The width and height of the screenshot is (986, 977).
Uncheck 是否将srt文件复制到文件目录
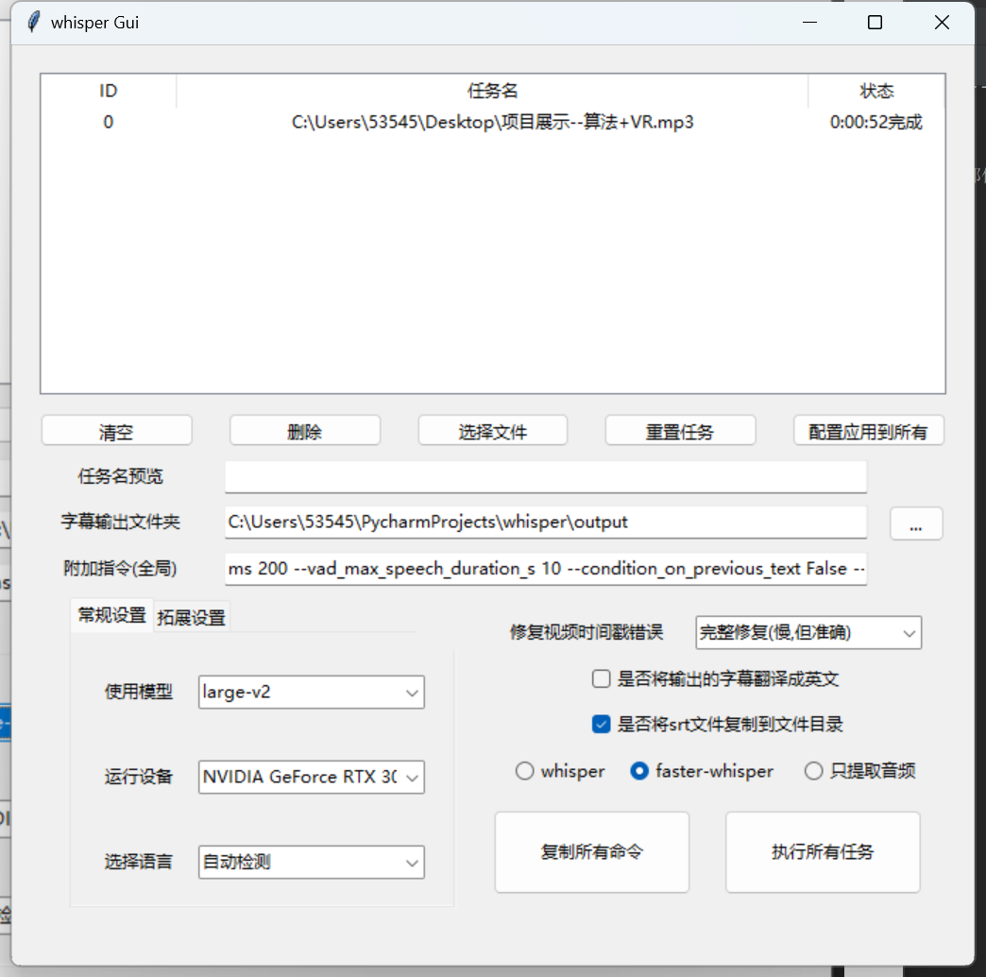[601, 724]
